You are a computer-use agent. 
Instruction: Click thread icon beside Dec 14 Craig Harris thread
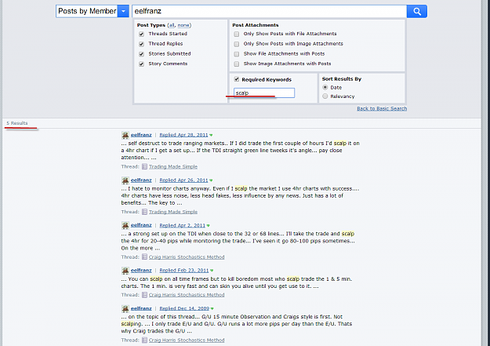pyautogui.click(x=144, y=341)
